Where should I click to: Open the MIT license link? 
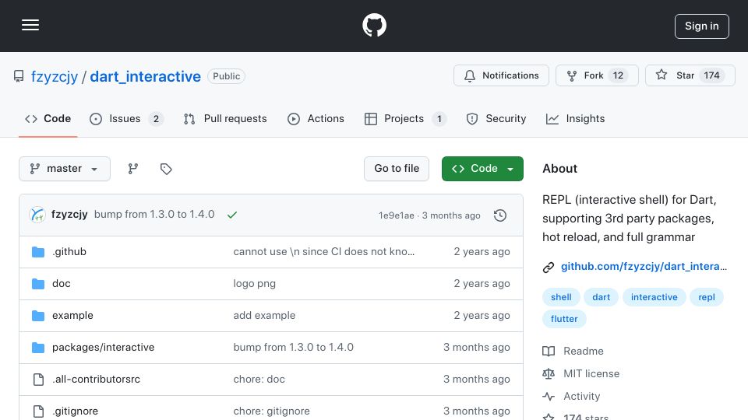coord(581,374)
